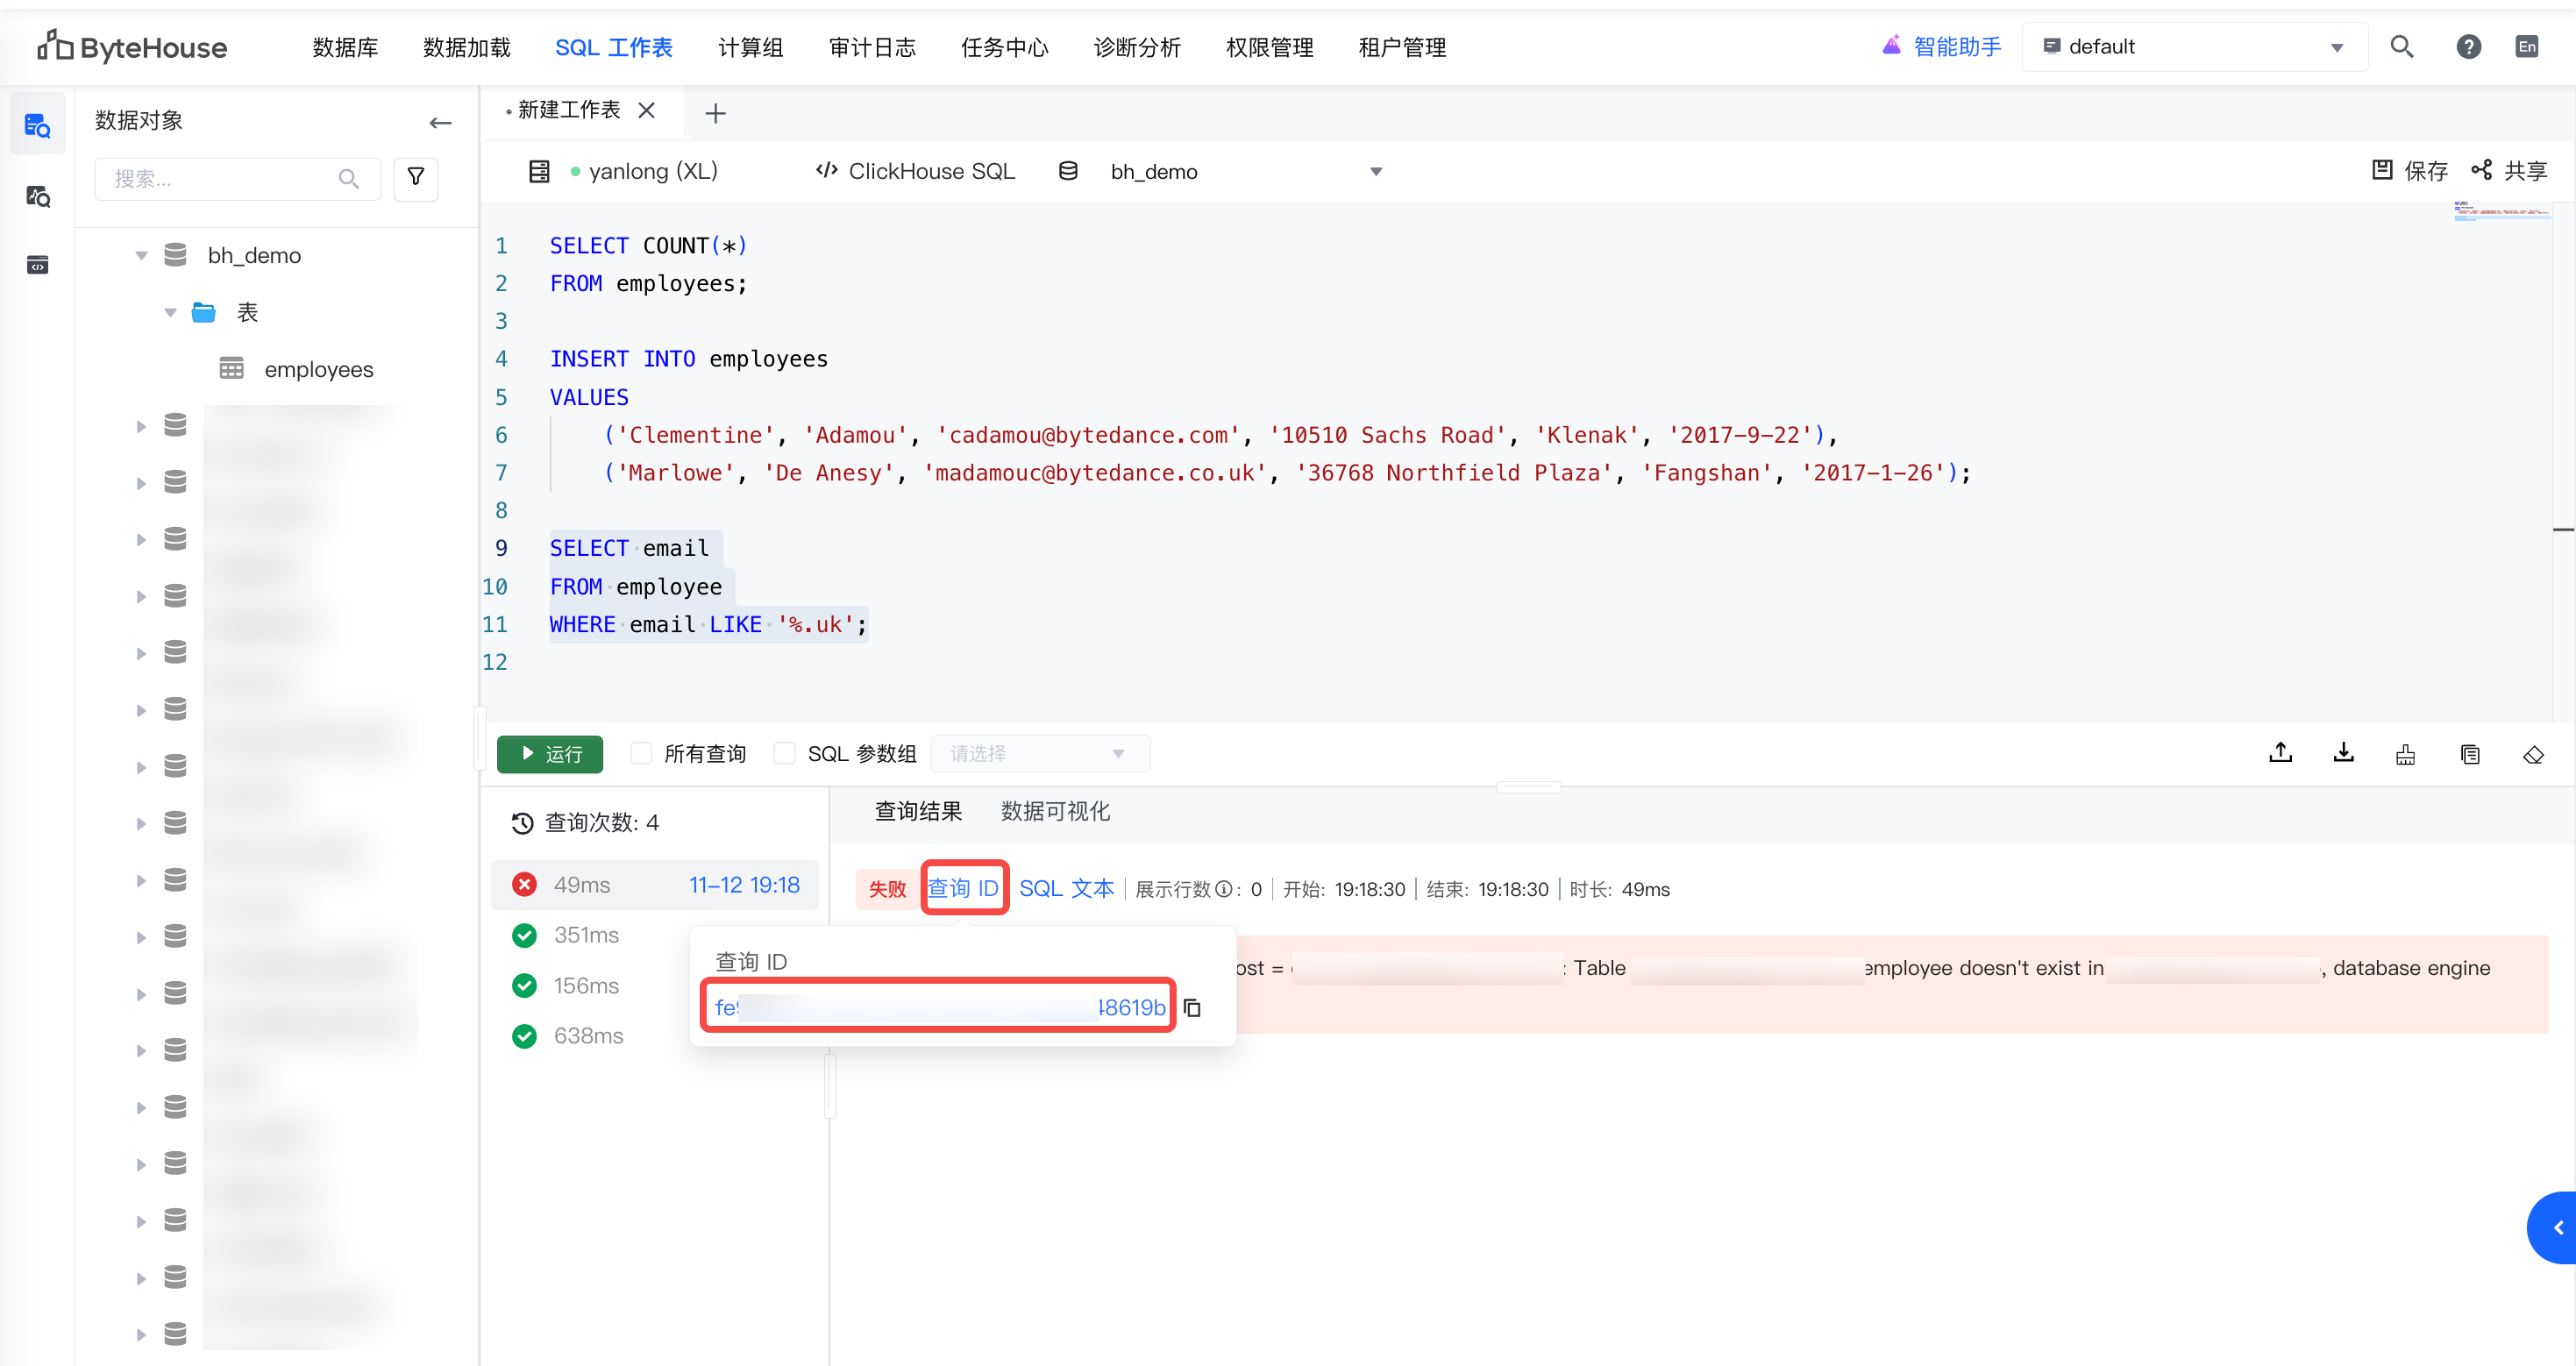Switch to the 数据可视化 tab
The image size is (2576, 1366).
[1055, 811]
